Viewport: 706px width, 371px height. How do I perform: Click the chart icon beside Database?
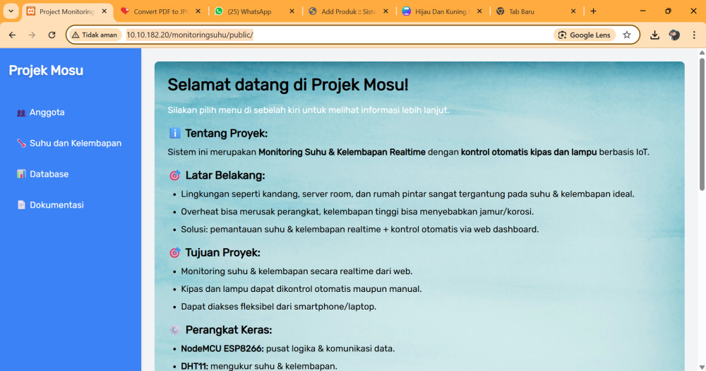(x=21, y=174)
